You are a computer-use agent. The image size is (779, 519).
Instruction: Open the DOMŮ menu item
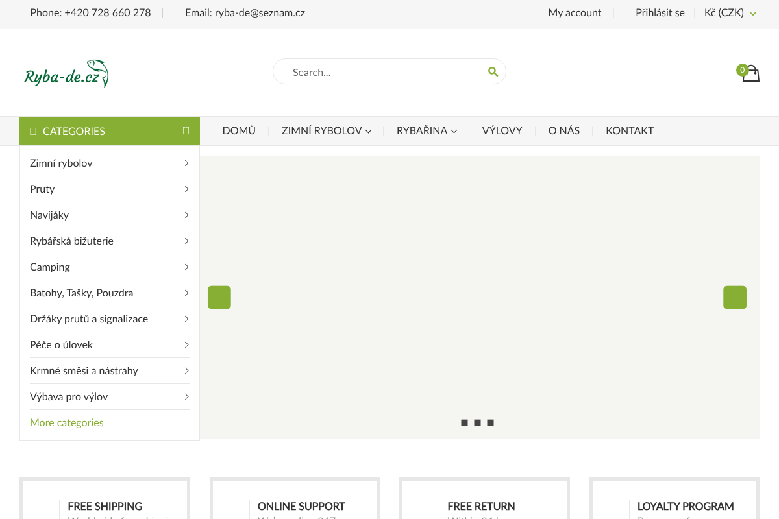(x=239, y=130)
